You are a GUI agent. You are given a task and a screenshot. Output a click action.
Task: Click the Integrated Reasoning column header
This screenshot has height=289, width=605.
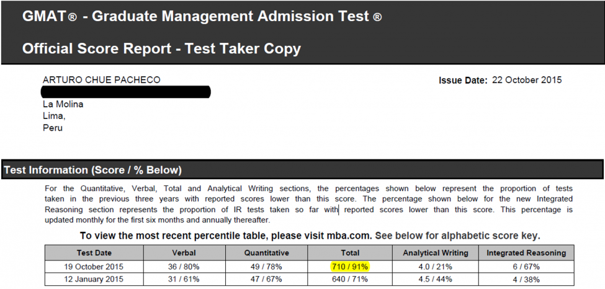[x=526, y=252]
